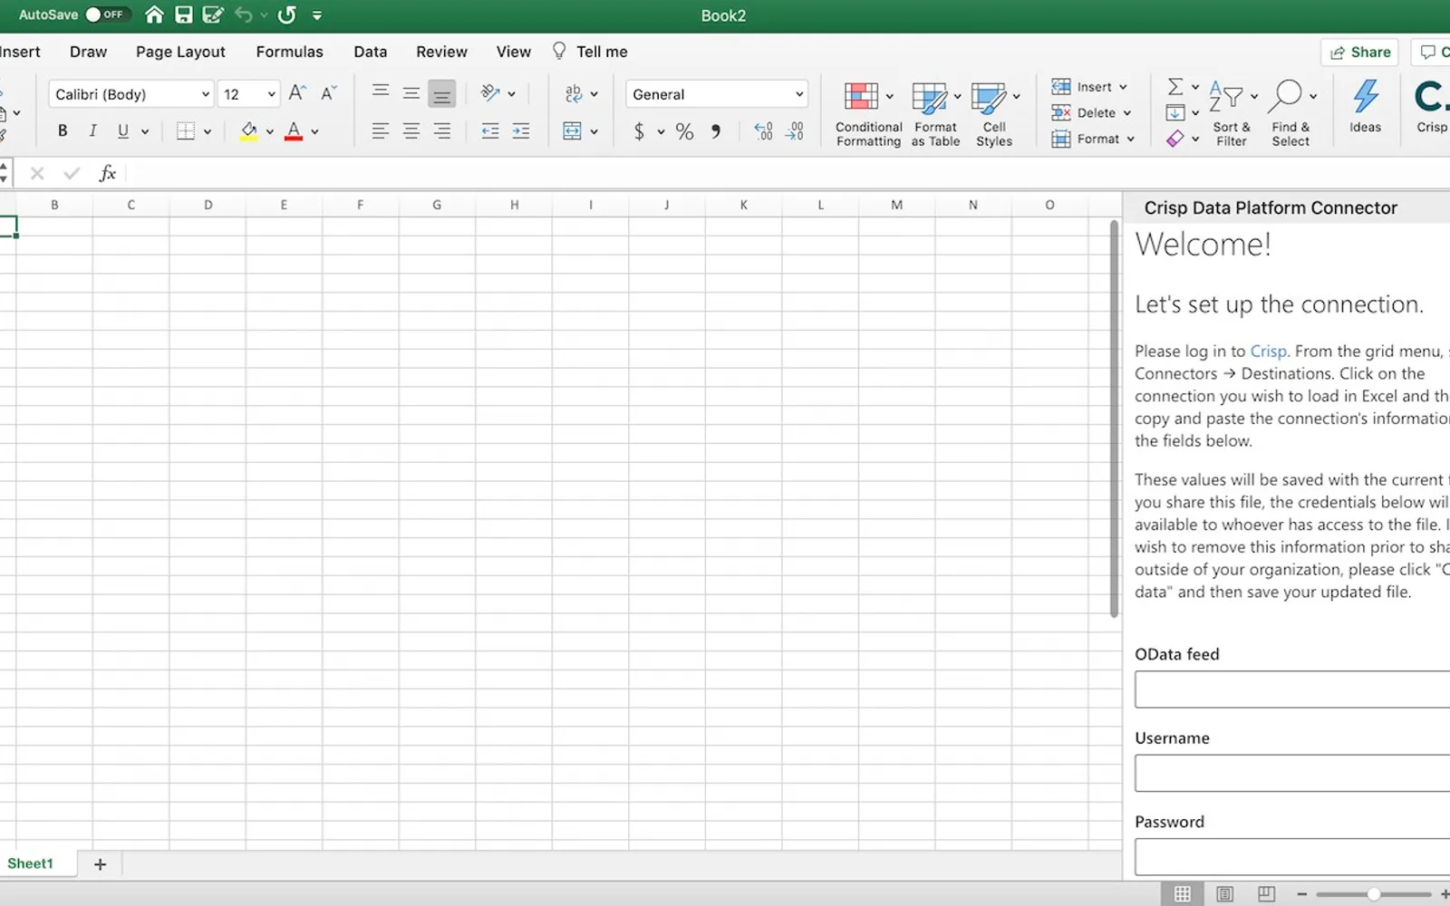Switch to the Page Layout tab
Image resolution: width=1450 pixels, height=906 pixels.
180,52
